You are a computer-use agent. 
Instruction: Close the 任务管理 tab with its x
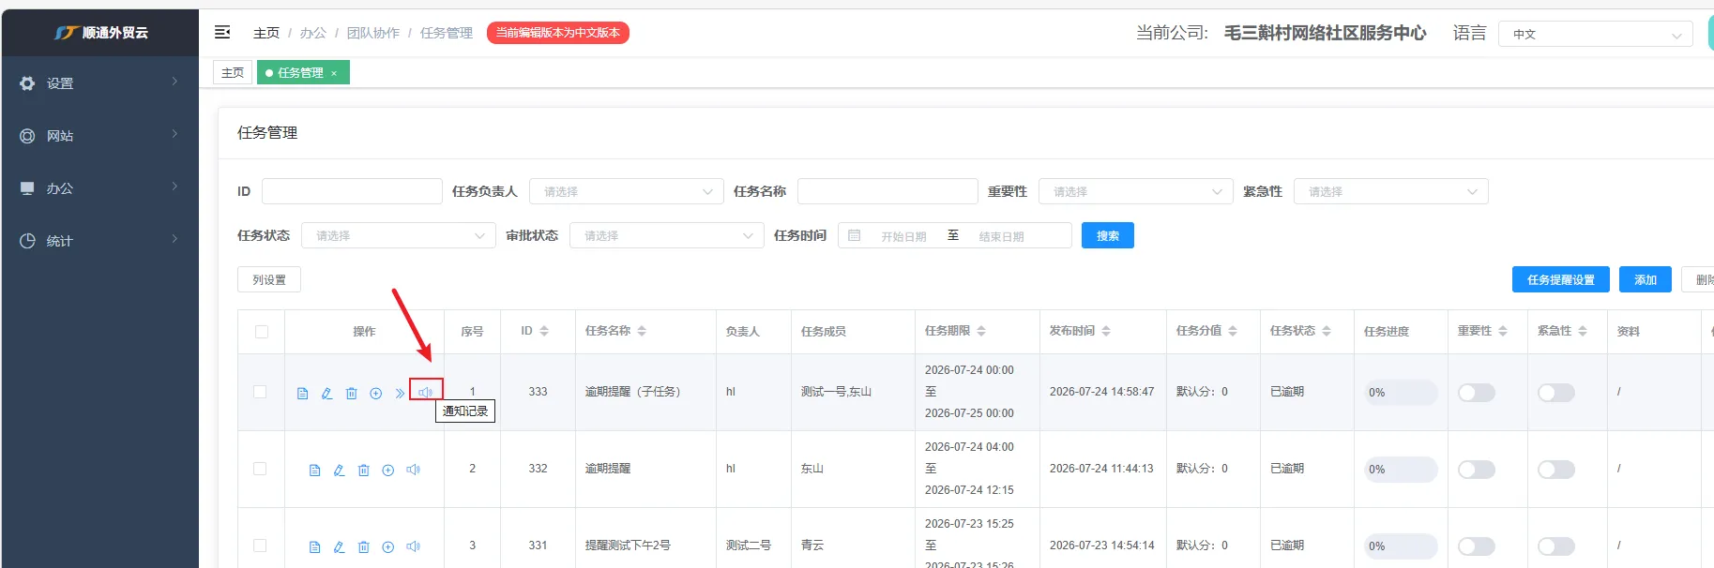coord(334,73)
